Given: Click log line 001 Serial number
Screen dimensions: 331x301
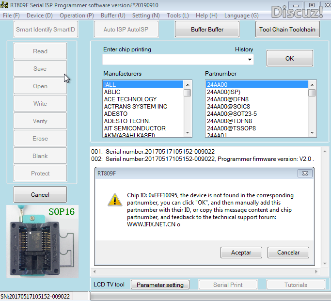Looking at the screenshot, I should (153, 152).
